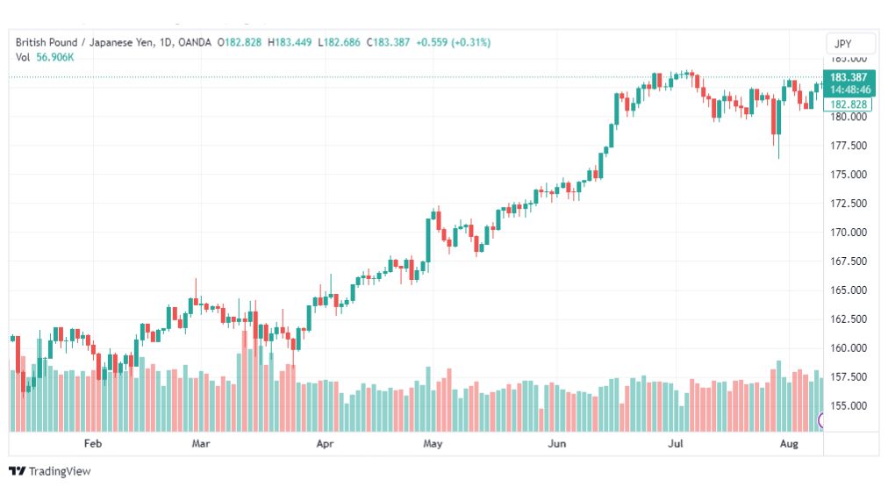Select Aug on the time axis
888x487 pixels.
(789, 443)
